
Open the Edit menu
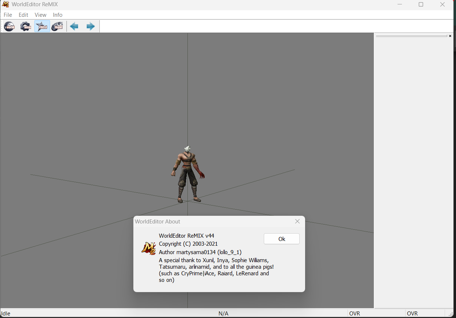23,15
